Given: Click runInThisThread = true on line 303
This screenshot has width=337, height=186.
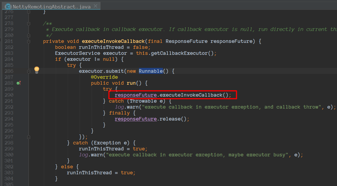Looking at the screenshot, I should tap(101, 173).
